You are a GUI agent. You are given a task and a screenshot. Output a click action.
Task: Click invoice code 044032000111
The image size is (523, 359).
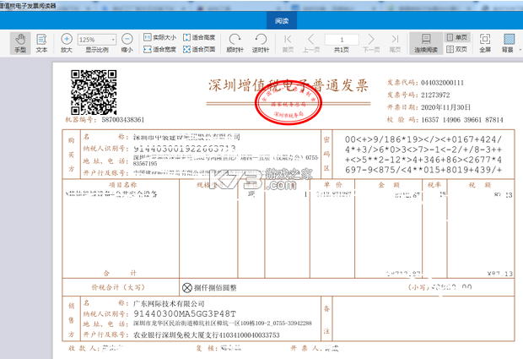(x=442, y=83)
